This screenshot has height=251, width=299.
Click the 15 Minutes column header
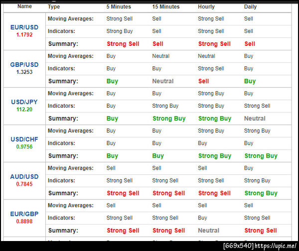[166, 6]
